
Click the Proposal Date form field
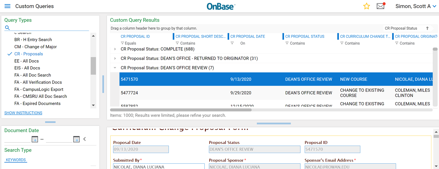(141, 149)
